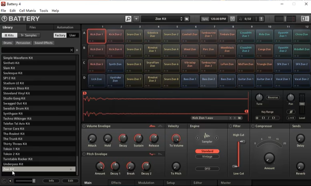Filter favorites with the star icon

(77, 50)
